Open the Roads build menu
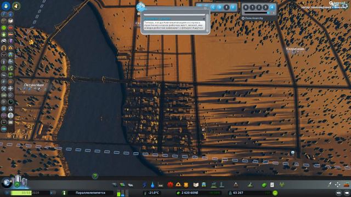 (x=115, y=185)
